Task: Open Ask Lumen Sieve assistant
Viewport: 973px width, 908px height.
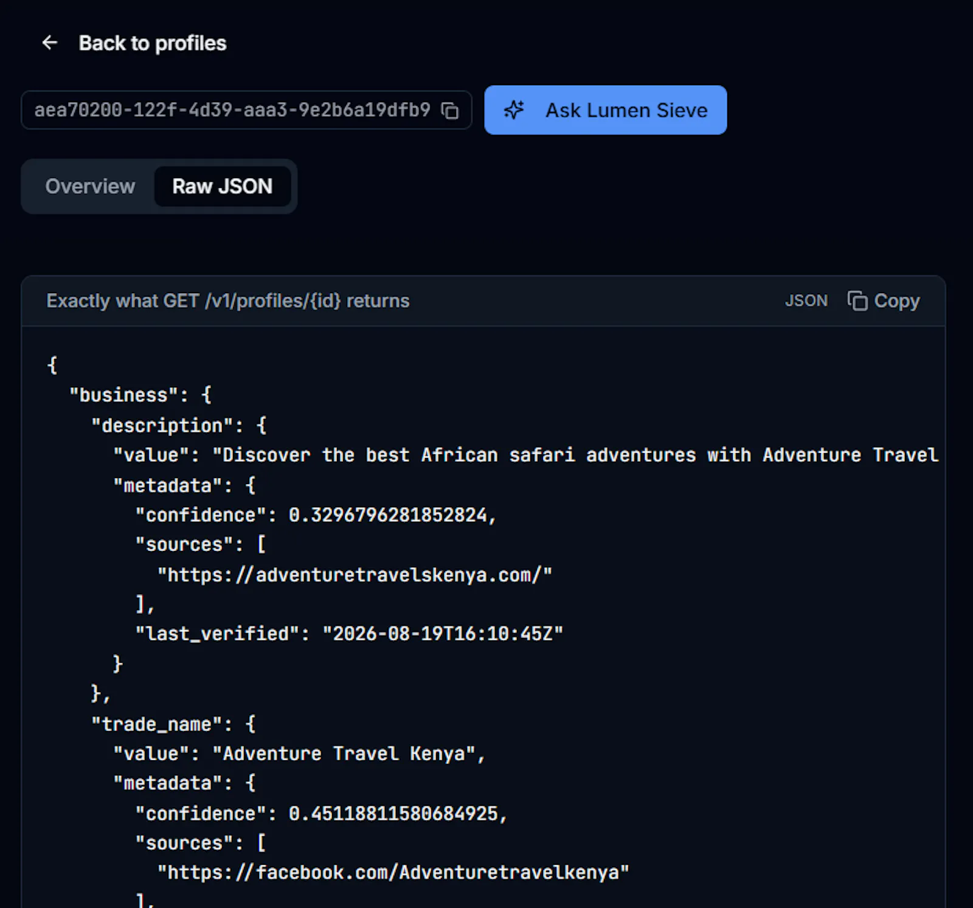Action: (x=605, y=110)
